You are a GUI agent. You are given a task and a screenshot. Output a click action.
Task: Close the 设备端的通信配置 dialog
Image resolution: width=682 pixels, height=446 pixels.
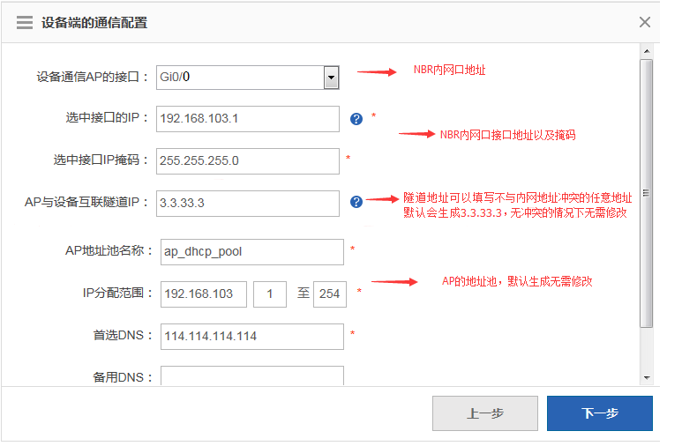click(645, 22)
